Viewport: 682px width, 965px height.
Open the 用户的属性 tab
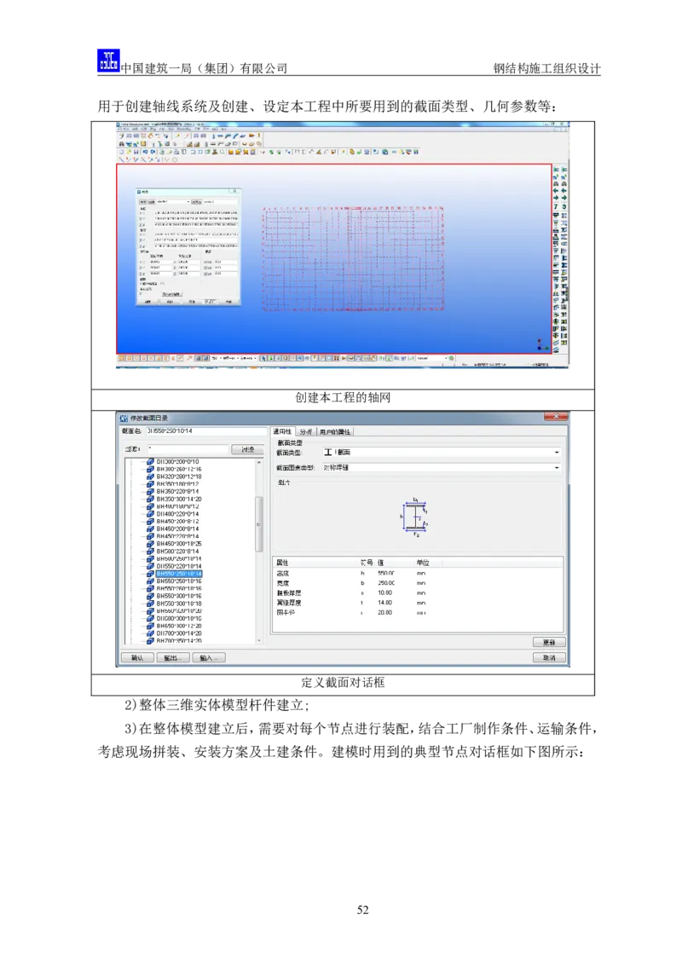tap(334, 432)
